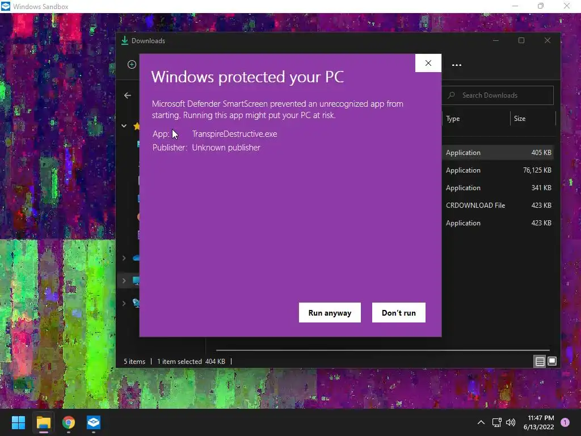581x436 pixels.
Task: Click the Search Downloads field
Action: pos(498,95)
